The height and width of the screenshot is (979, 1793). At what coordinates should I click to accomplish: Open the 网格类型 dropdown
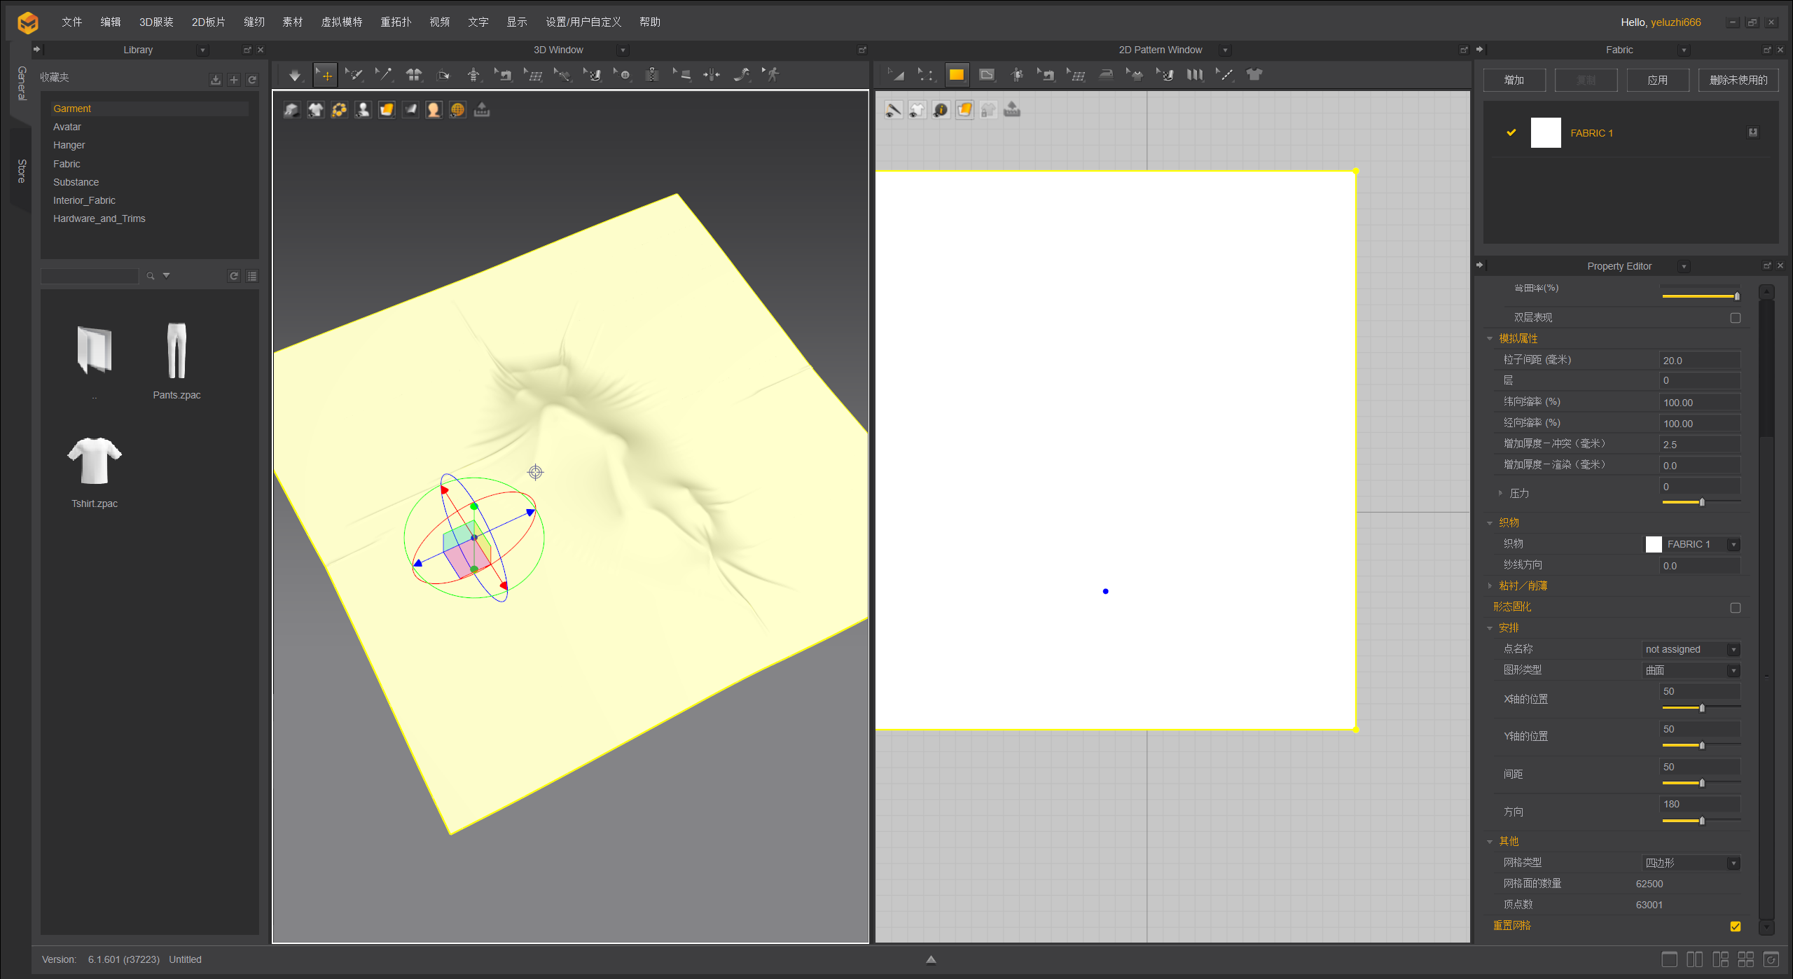coord(1691,863)
